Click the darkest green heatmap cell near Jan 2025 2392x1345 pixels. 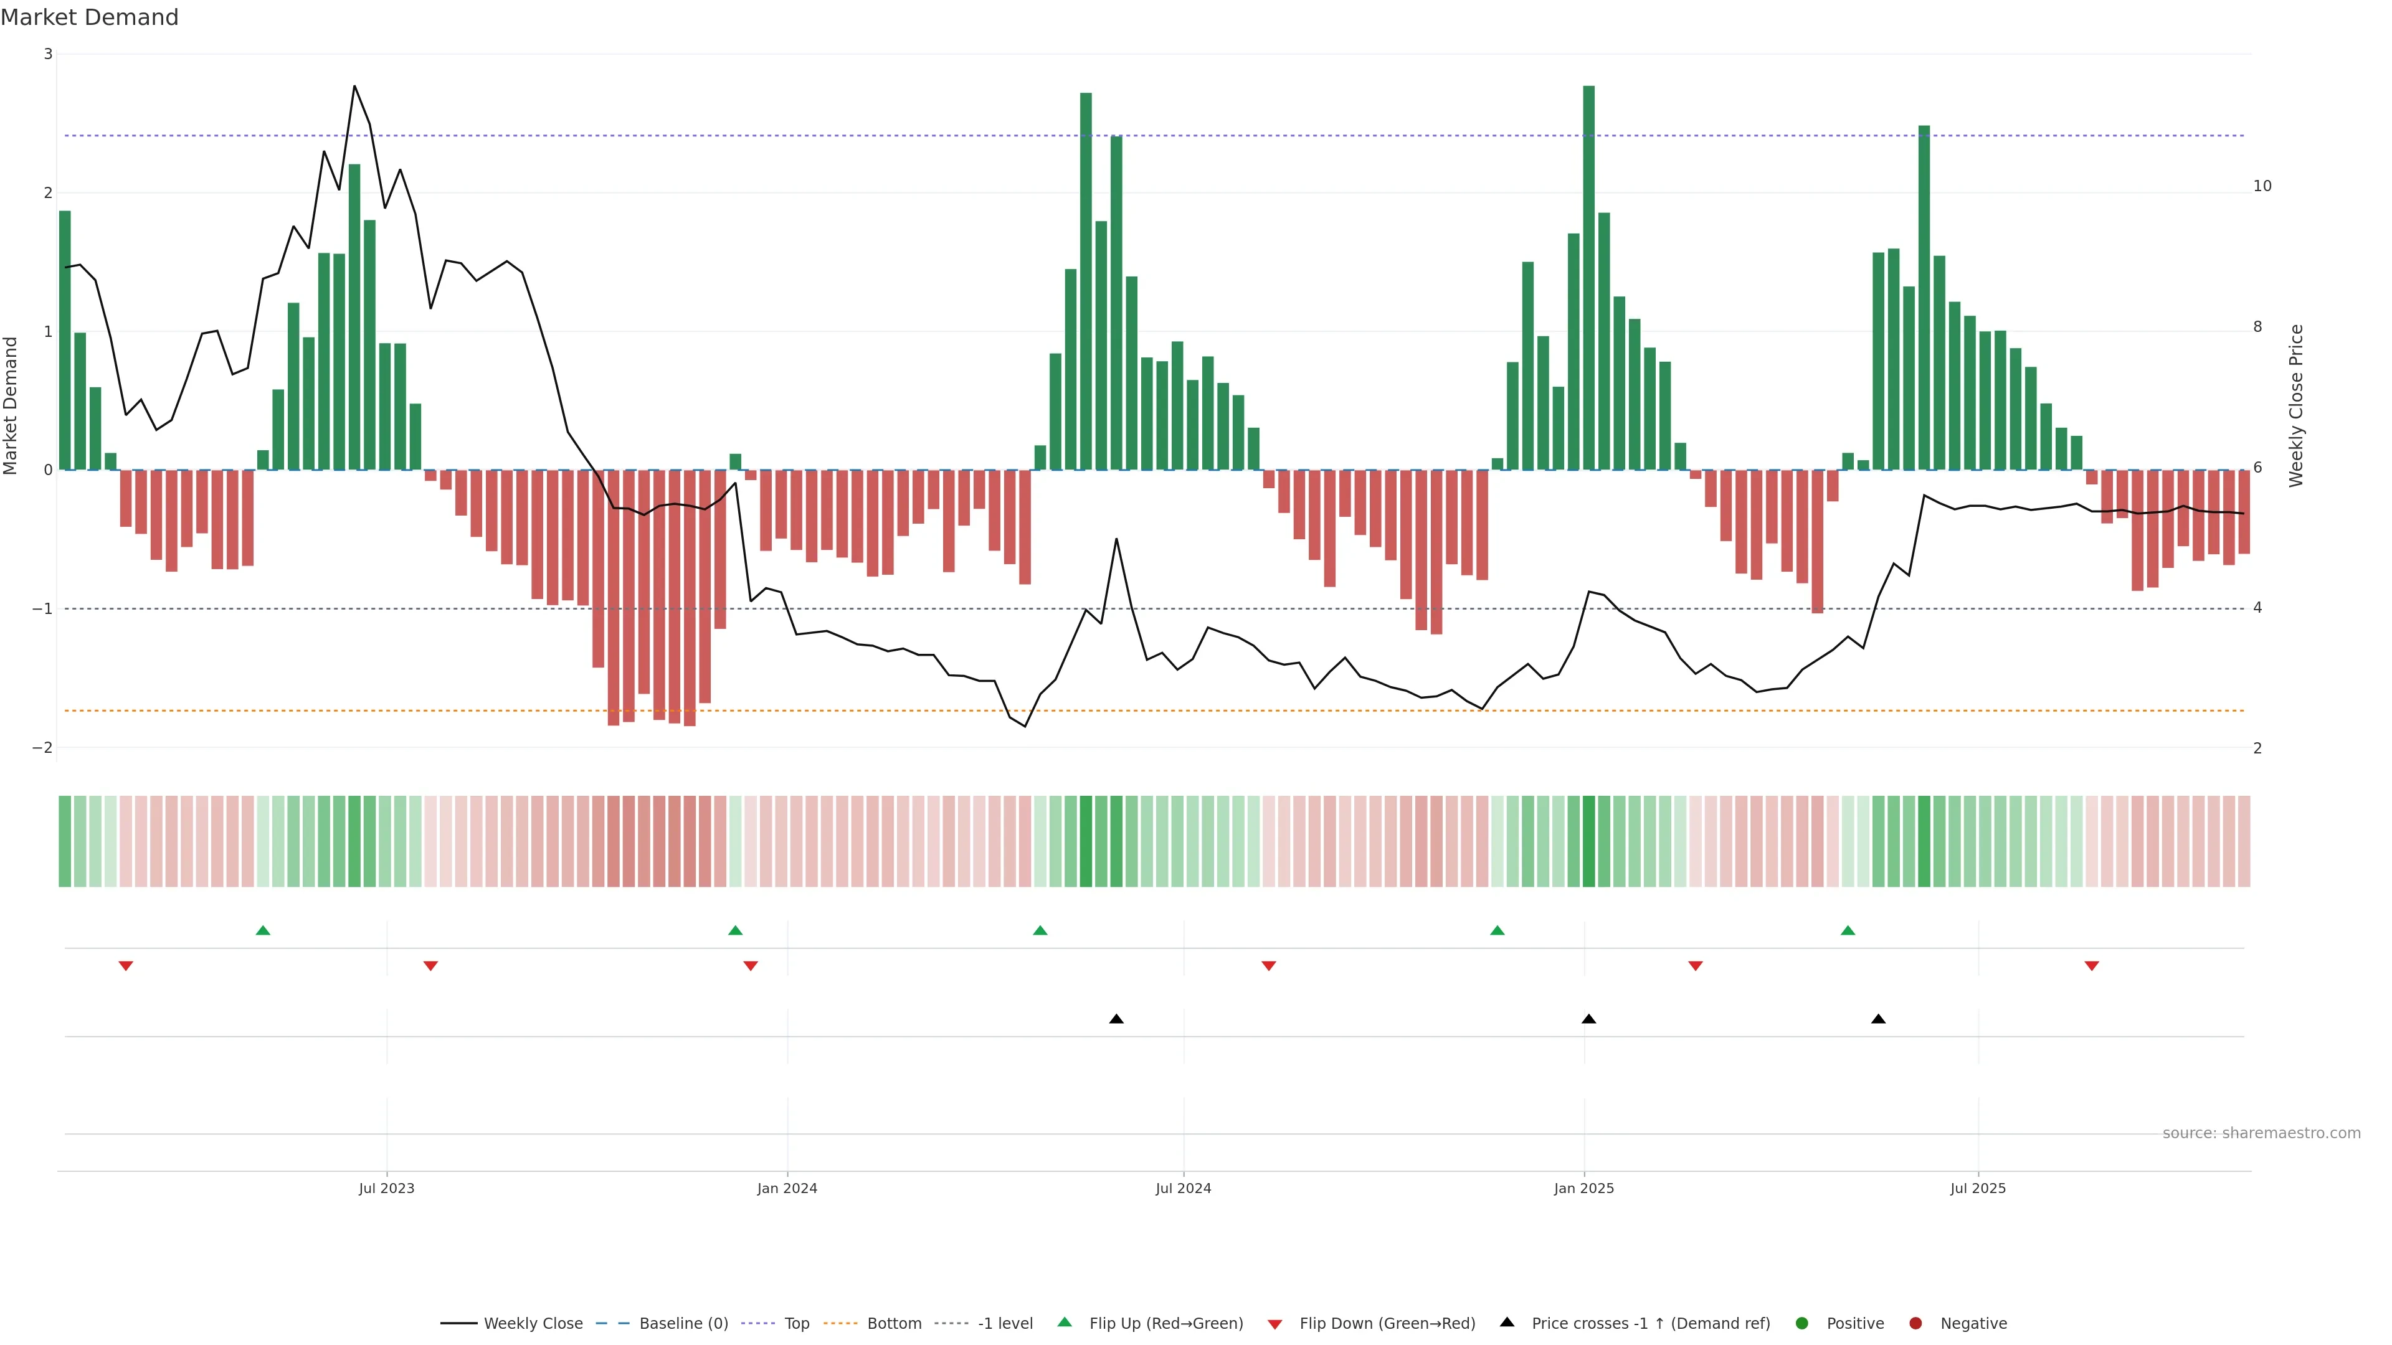1589,841
